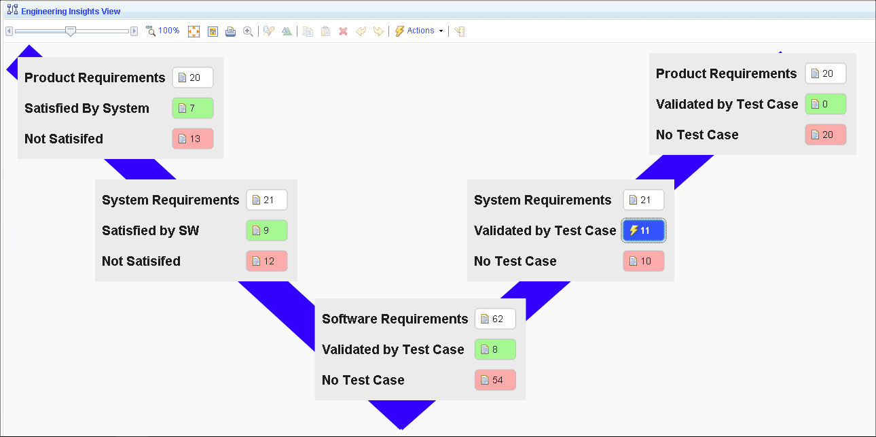Image resolution: width=876 pixels, height=437 pixels.
Task: Open the Actions dropdown menu
Action: tap(419, 31)
